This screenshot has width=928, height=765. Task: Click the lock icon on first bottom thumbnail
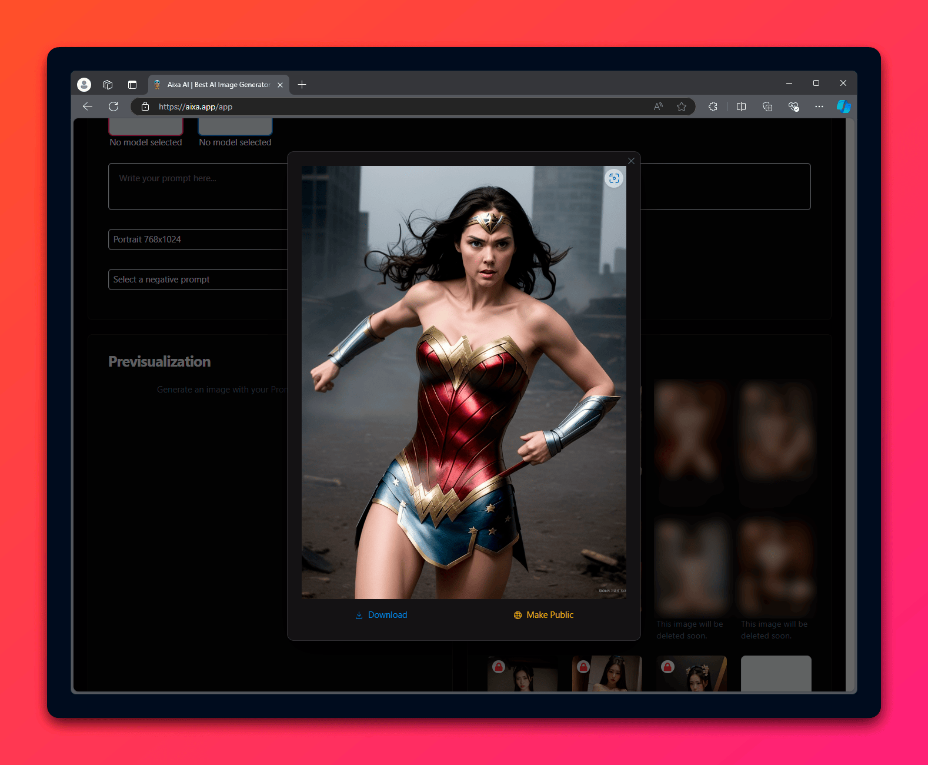499,667
